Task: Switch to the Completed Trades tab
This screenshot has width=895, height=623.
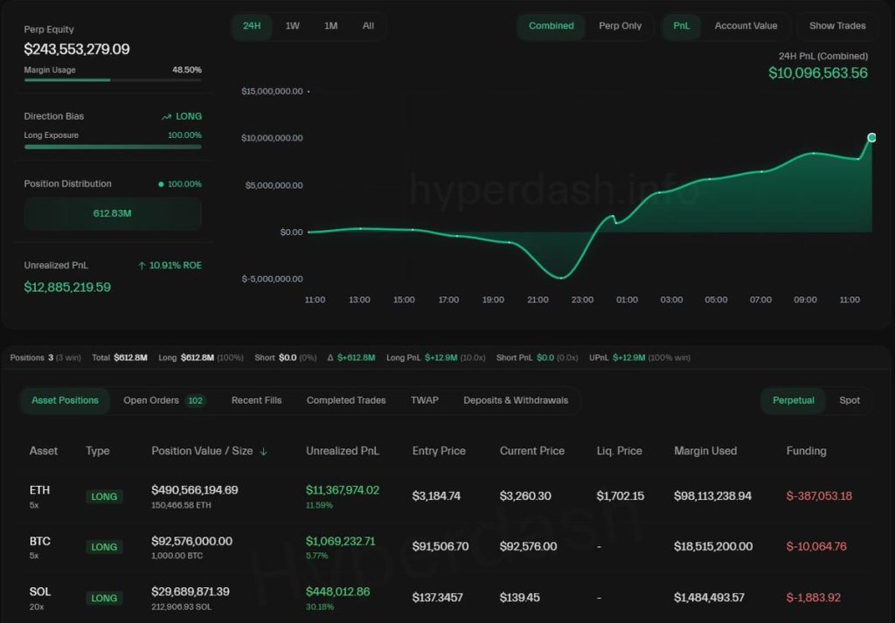Action: point(345,400)
